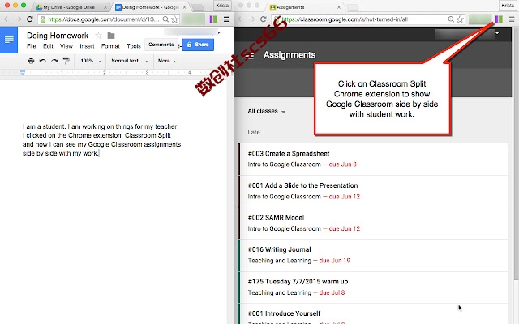Reload the Classroom browser window
519x324 pixels.
[263, 19]
